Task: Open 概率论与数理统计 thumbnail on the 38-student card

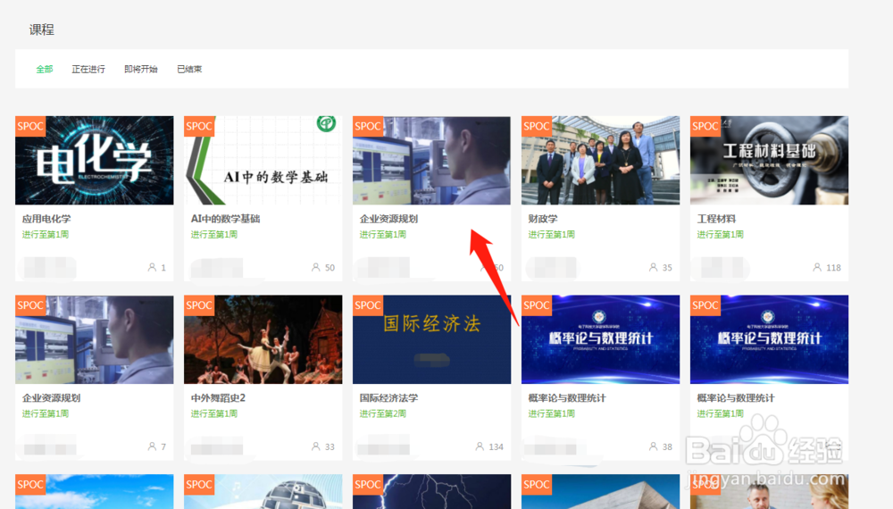Action: click(600, 339)
